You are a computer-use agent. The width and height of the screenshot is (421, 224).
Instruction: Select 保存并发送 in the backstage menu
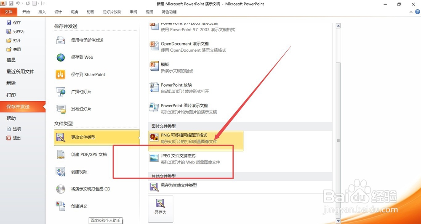tap(23, 107)
